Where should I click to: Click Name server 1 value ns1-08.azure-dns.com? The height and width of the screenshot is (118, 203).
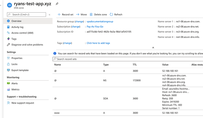[188, 21]
